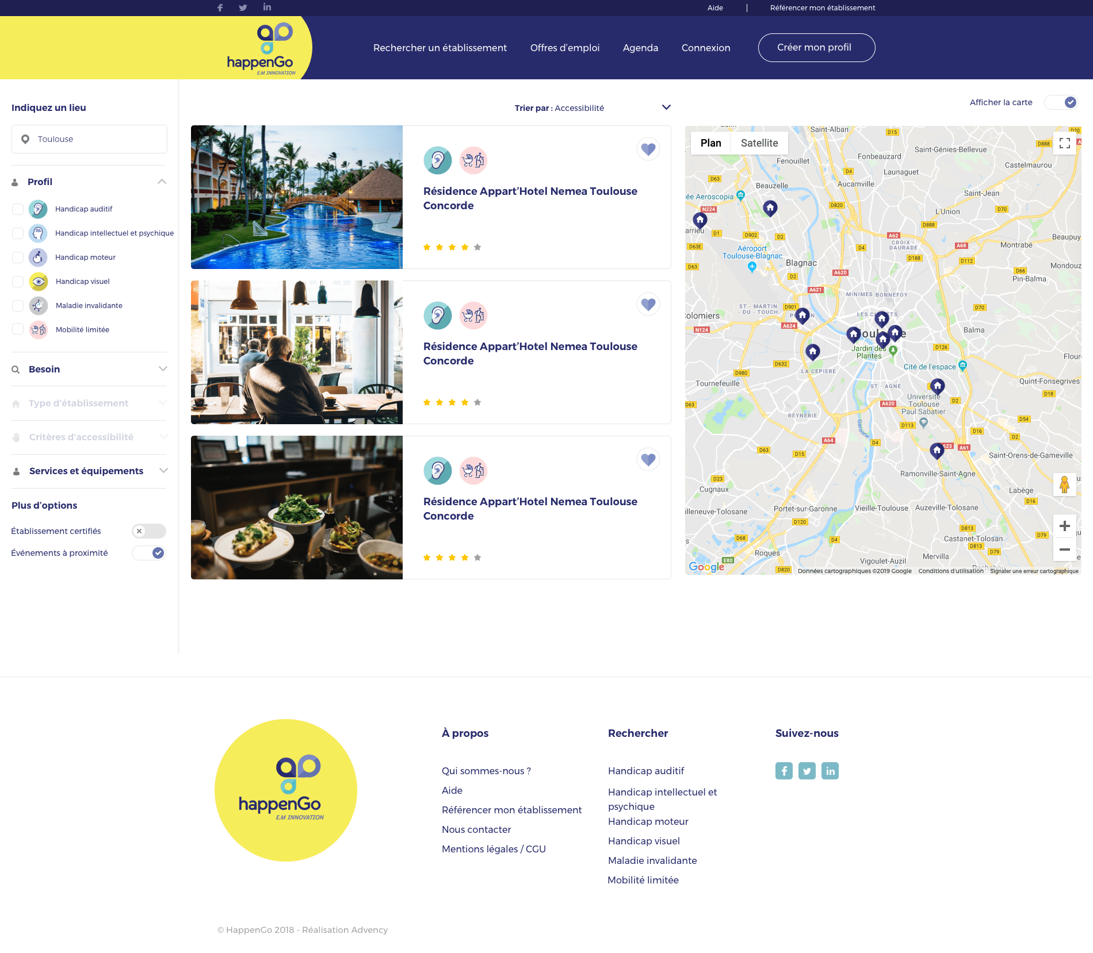Check the Handicap moteur checkbox
The width and height of the screenshot is (1093, 953).
pos(18,258)
